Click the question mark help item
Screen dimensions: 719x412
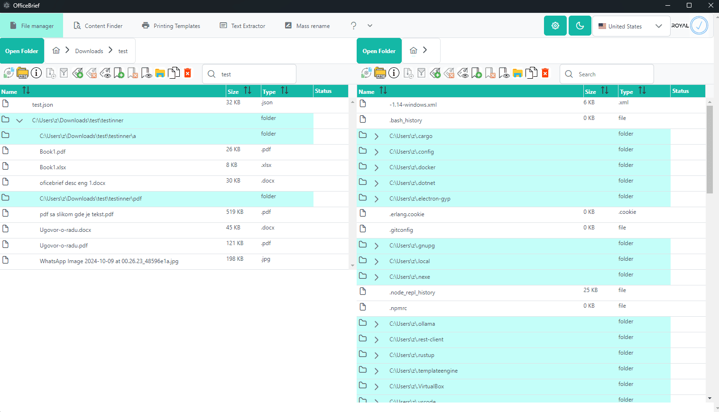353,26
